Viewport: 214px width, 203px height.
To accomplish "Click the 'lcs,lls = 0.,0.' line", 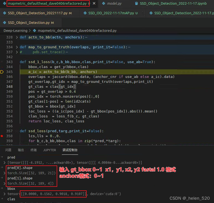I will [44, 136].
